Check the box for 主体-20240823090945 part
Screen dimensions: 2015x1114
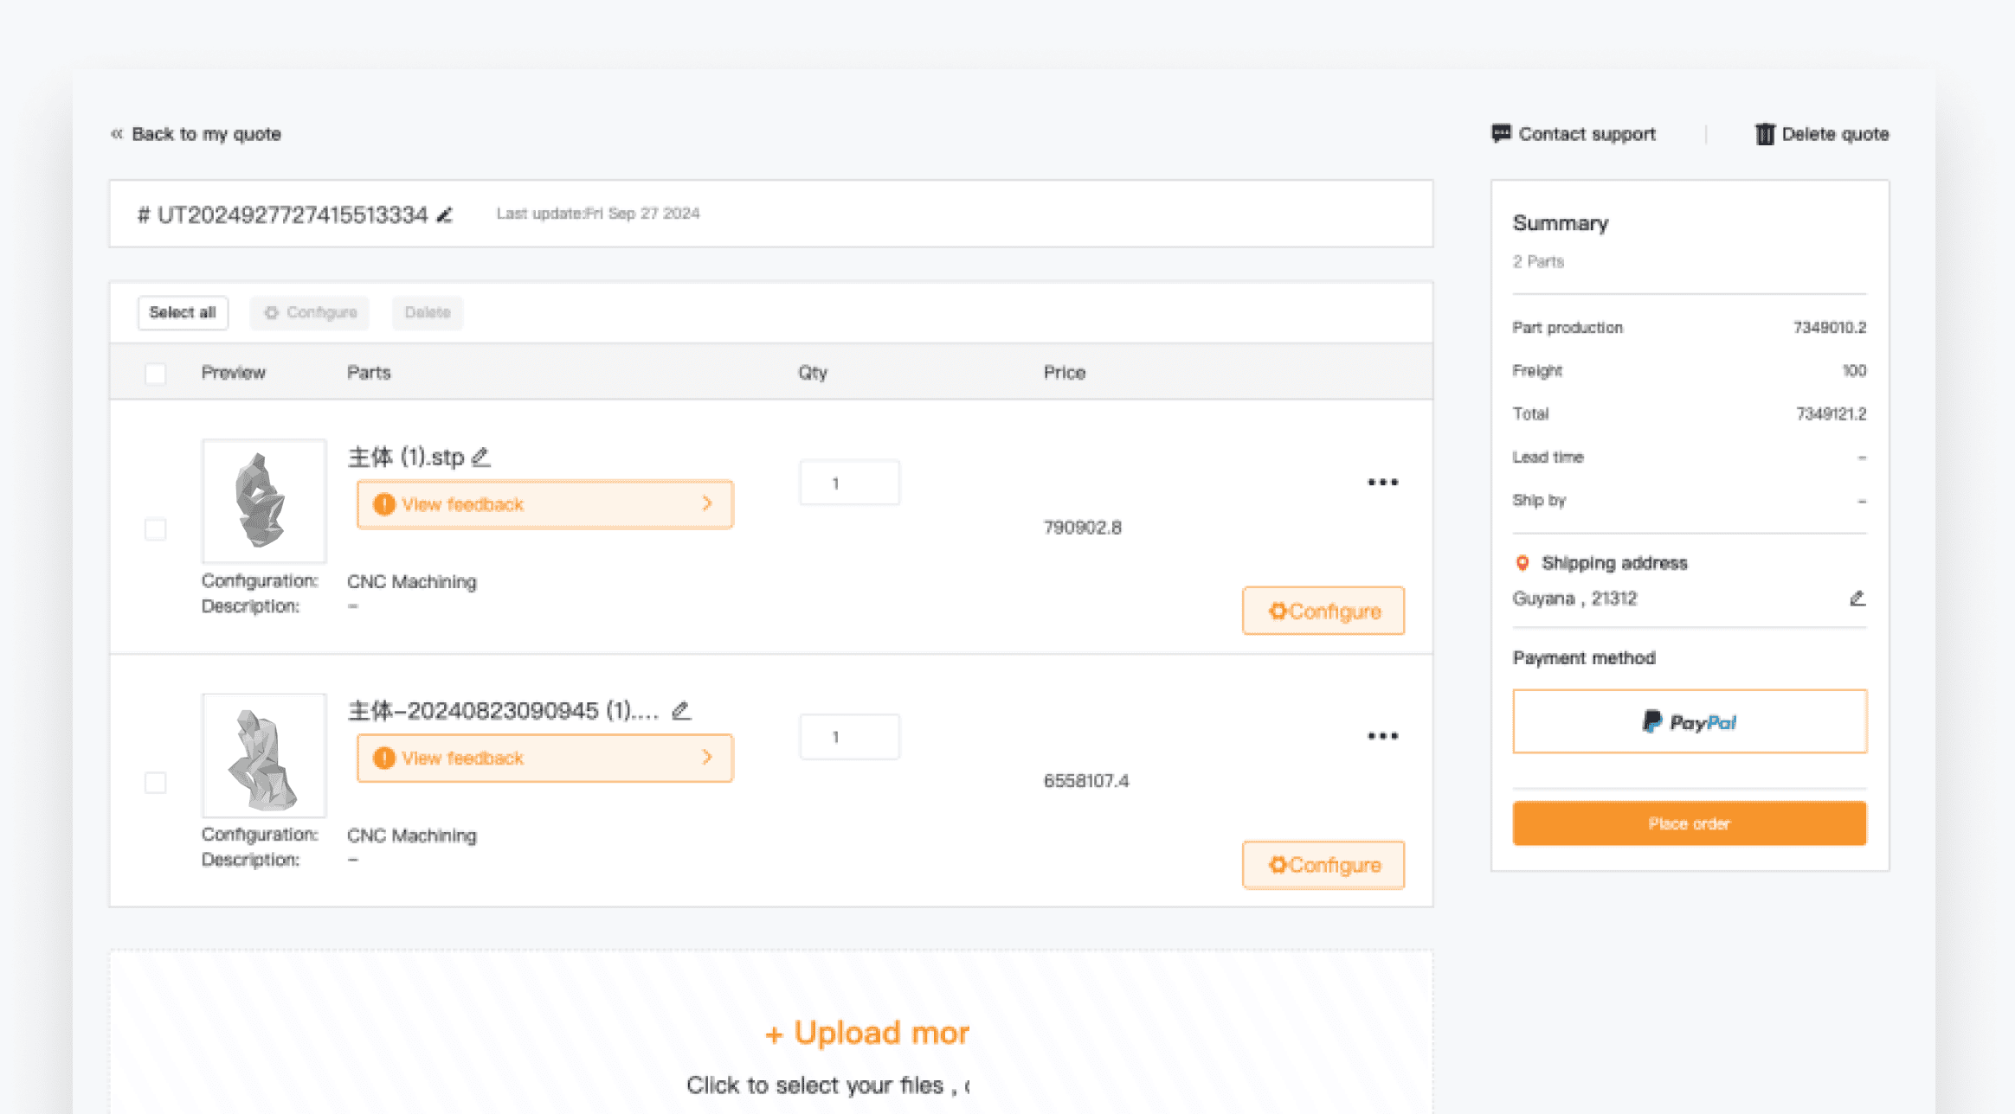[x=156, y=782]
